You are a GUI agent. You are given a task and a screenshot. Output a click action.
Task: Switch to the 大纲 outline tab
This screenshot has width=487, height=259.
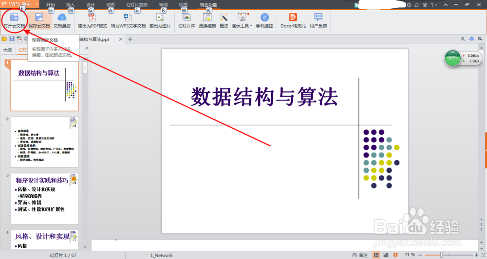click(7, 50)
